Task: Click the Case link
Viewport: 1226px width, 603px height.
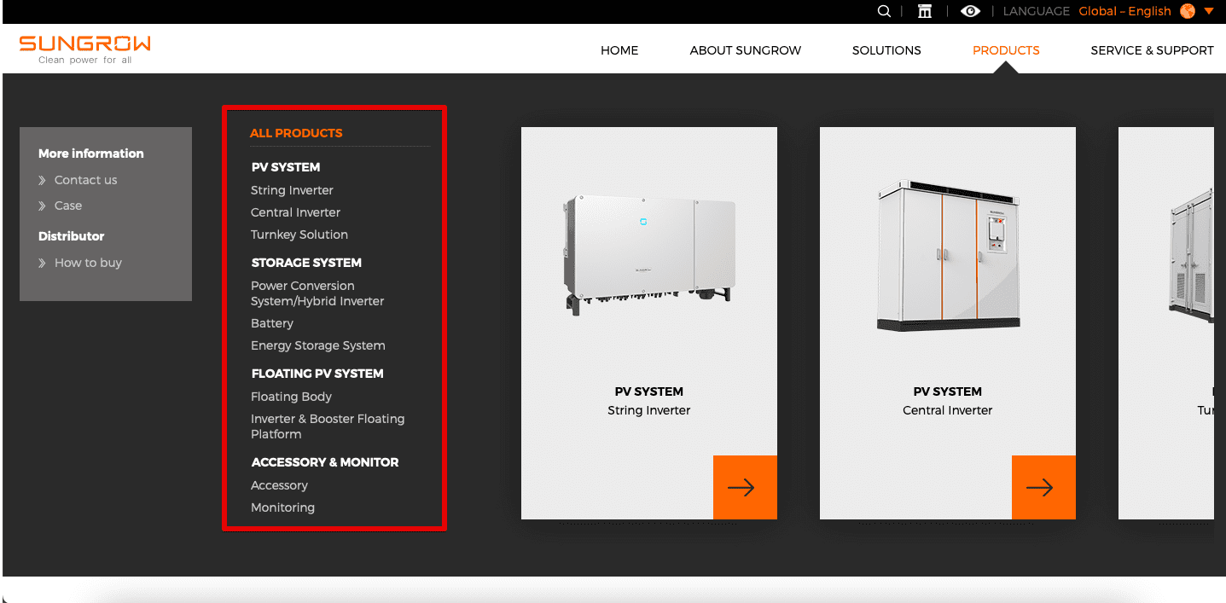Action: 68,206
